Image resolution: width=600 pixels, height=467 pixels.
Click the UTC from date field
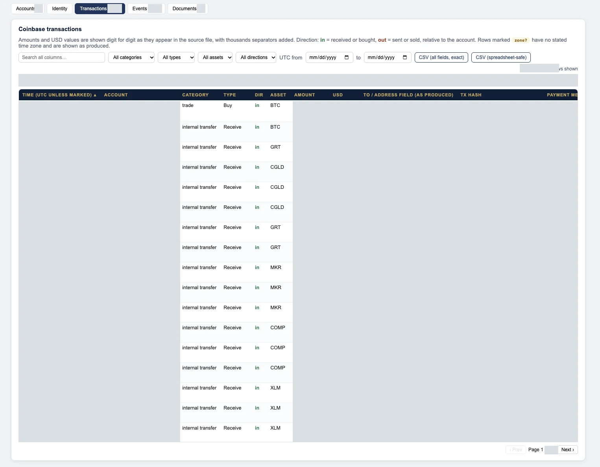(329, 57)
